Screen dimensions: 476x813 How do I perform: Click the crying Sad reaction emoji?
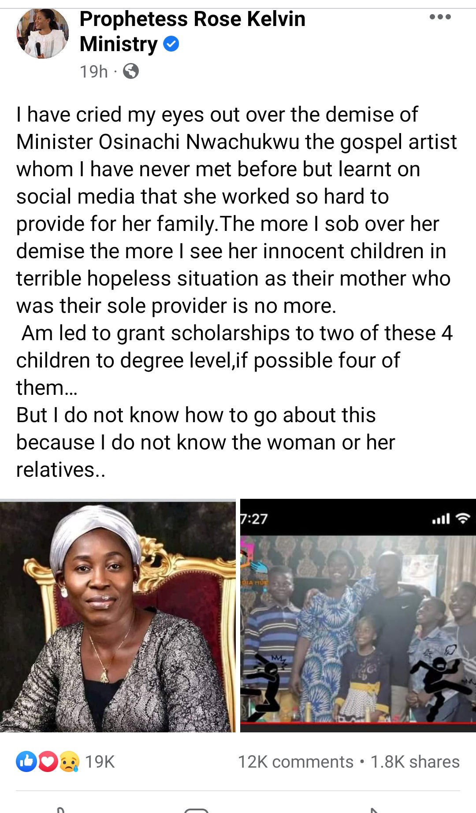coord(69,761)
